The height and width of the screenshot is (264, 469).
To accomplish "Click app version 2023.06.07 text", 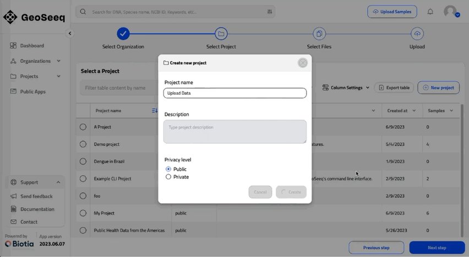I will tap(52, 244).
